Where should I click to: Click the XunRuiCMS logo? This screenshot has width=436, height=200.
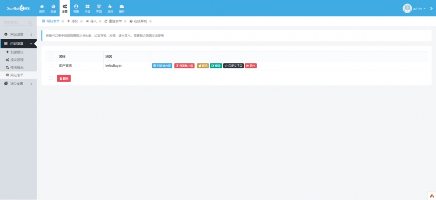(x=18, y=8)
